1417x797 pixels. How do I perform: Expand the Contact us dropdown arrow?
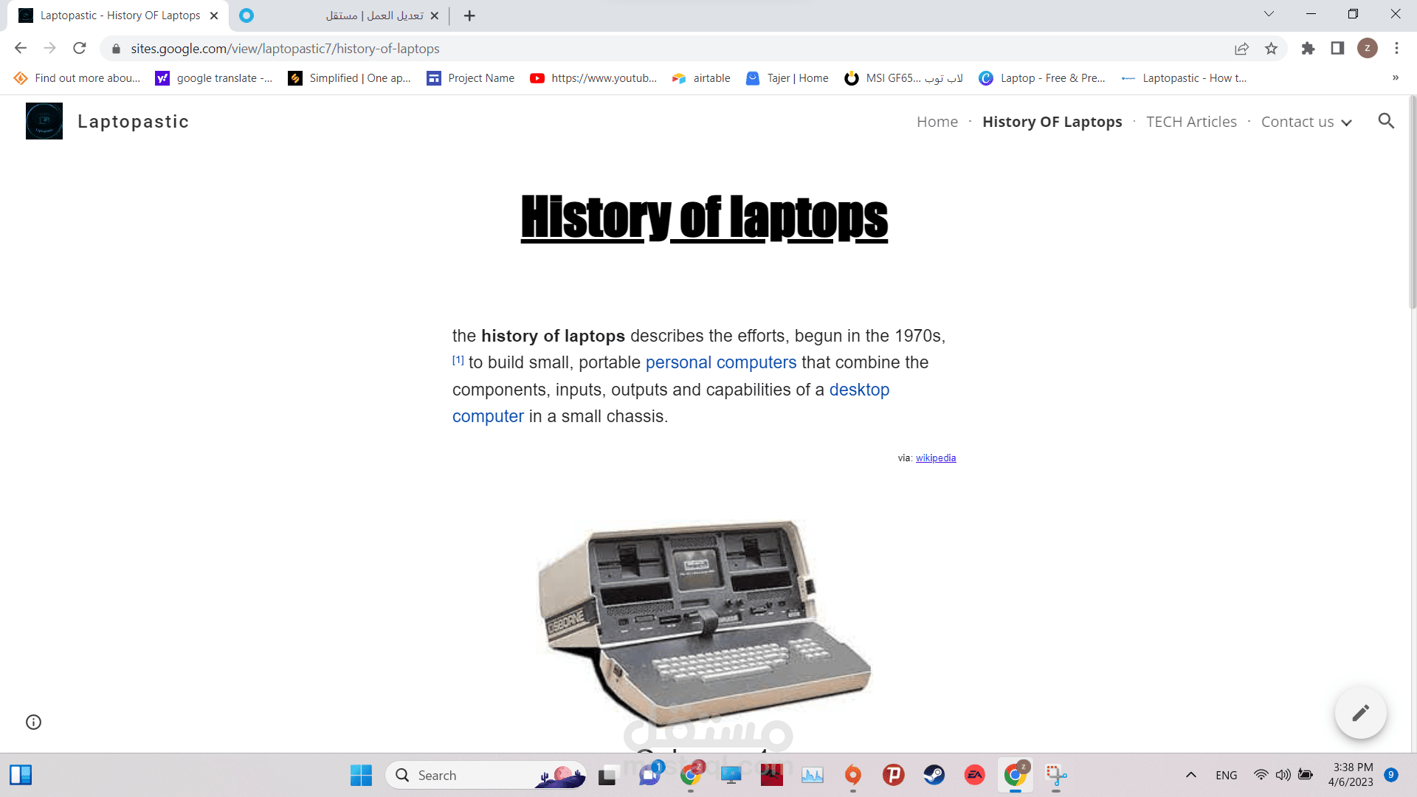pos(1347,123)
